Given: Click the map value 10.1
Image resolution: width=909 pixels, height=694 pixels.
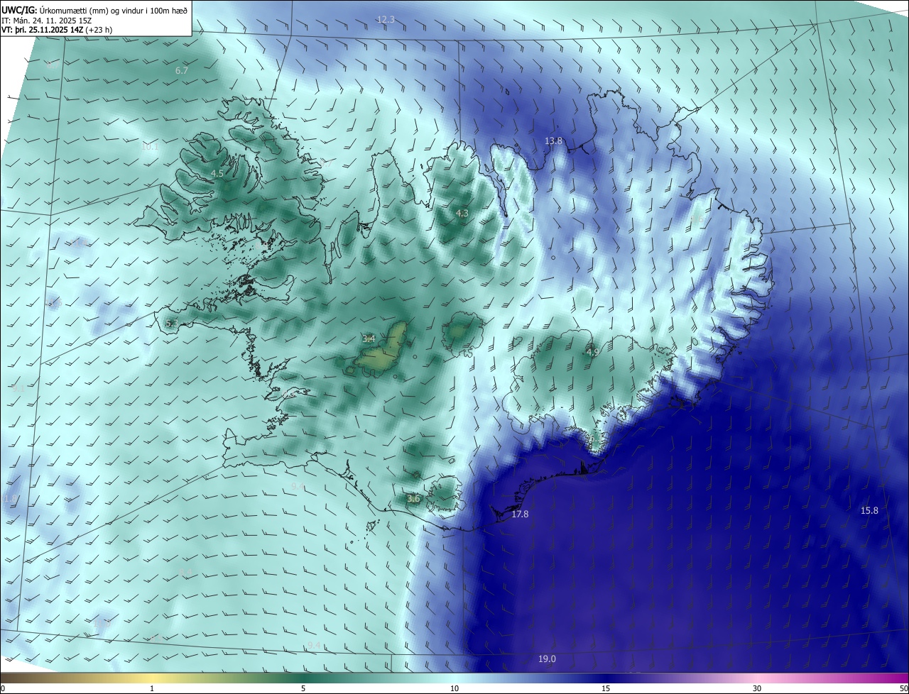Looking at the screenshot, I should (150, 147).
